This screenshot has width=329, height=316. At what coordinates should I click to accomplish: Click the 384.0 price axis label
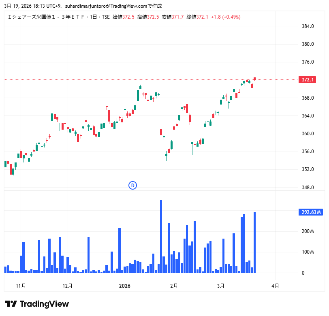308,26
